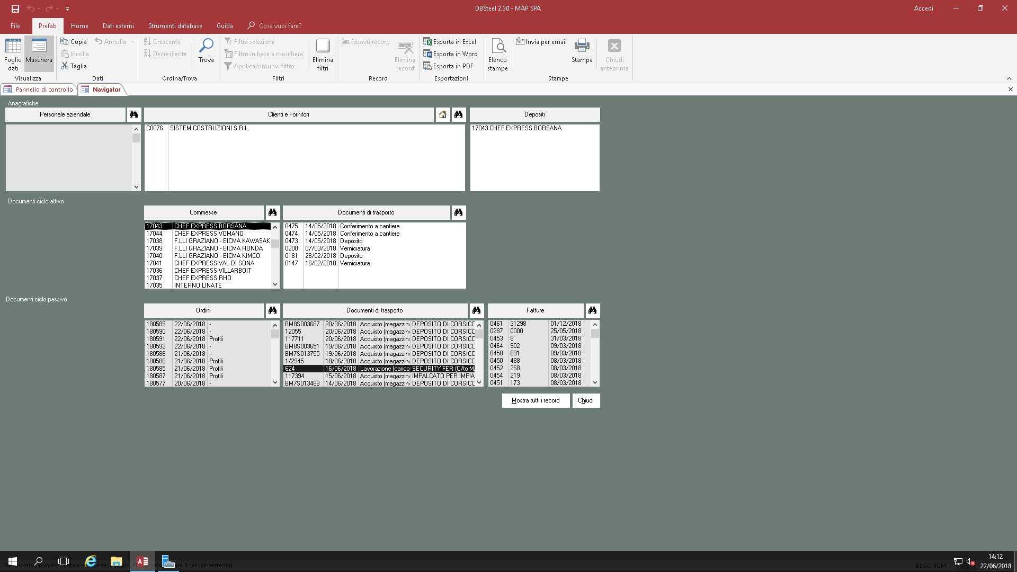Collapse the ribbon with chevron arrow

[1009, 78]
